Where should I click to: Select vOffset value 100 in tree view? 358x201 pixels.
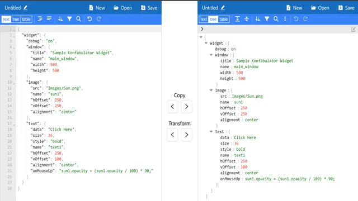(x=244, y=167)
